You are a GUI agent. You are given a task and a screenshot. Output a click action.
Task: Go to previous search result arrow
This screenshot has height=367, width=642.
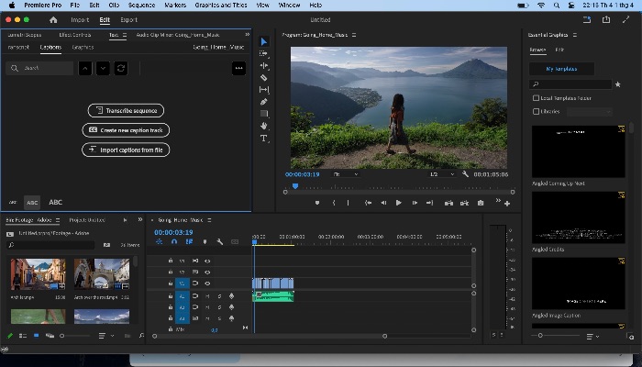click(85, 68)
